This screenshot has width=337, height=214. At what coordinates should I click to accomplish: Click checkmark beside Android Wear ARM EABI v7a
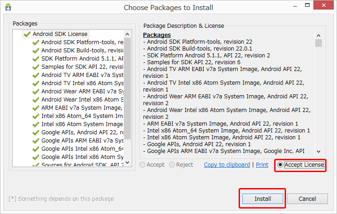coord(36,92)
